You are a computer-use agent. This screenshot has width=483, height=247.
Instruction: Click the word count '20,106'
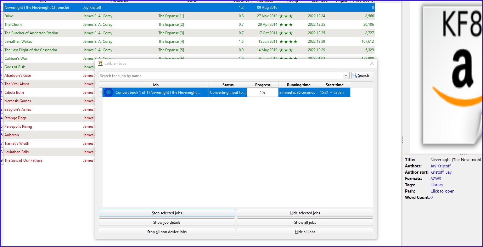tap(368, 25)
